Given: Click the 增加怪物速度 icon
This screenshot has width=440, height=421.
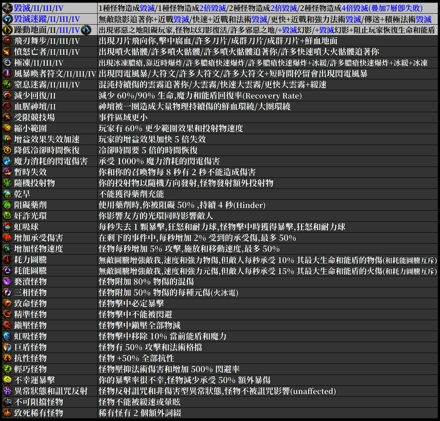Looking at the screenshot, I should [7, 249].
